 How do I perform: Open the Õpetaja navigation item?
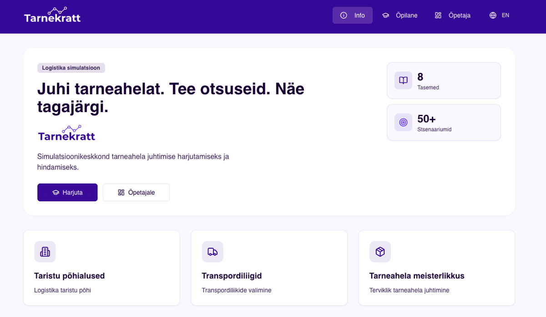(453, 15)
